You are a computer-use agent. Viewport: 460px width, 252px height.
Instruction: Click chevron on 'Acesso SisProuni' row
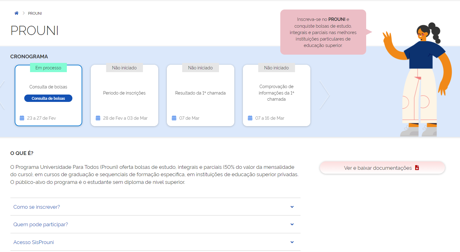click(292, 242)
